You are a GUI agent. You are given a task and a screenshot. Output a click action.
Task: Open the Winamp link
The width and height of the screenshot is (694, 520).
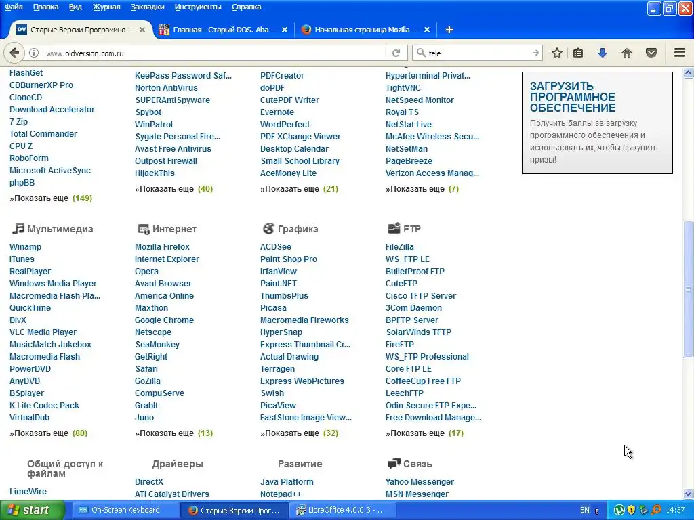pyautogui.click(x=25, y=247)
